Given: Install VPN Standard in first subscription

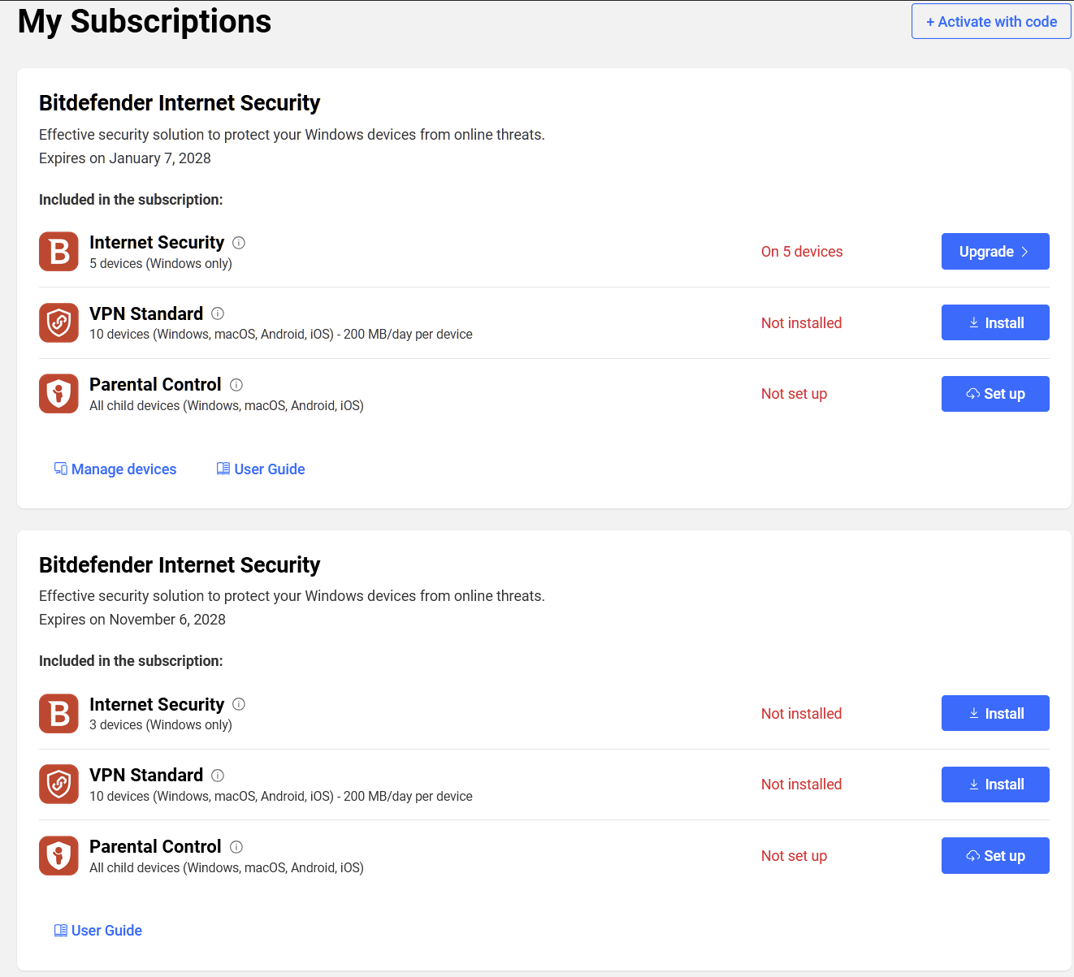Looking at the screenshot, I should click(995, 322).
